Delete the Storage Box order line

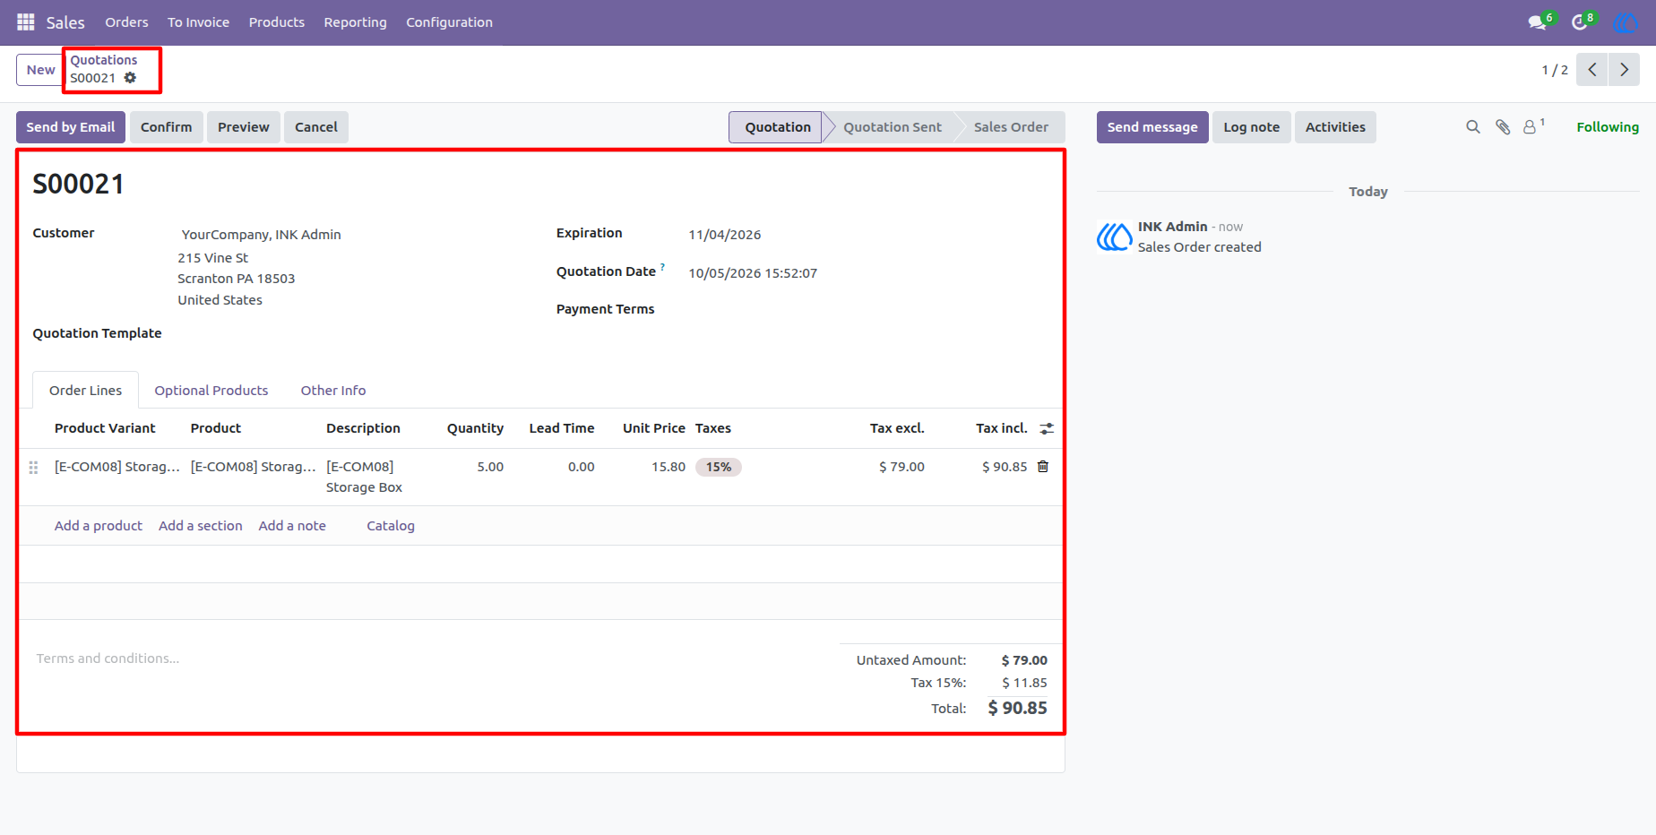tap(1043, 467)
